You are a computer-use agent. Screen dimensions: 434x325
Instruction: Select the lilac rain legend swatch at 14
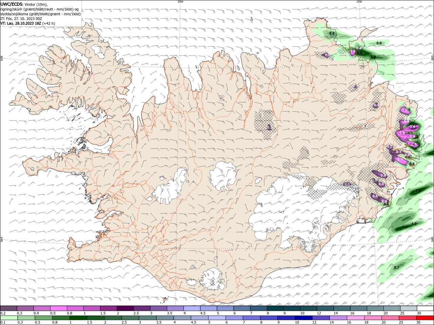coord(338,318)
